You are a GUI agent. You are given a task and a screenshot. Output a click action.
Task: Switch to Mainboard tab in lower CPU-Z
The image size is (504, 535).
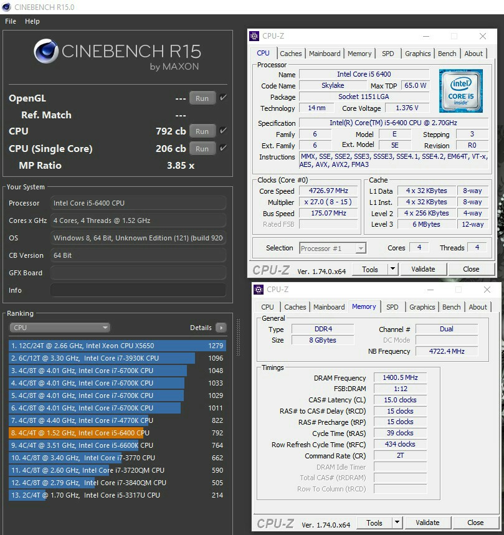tap(329, 307)
